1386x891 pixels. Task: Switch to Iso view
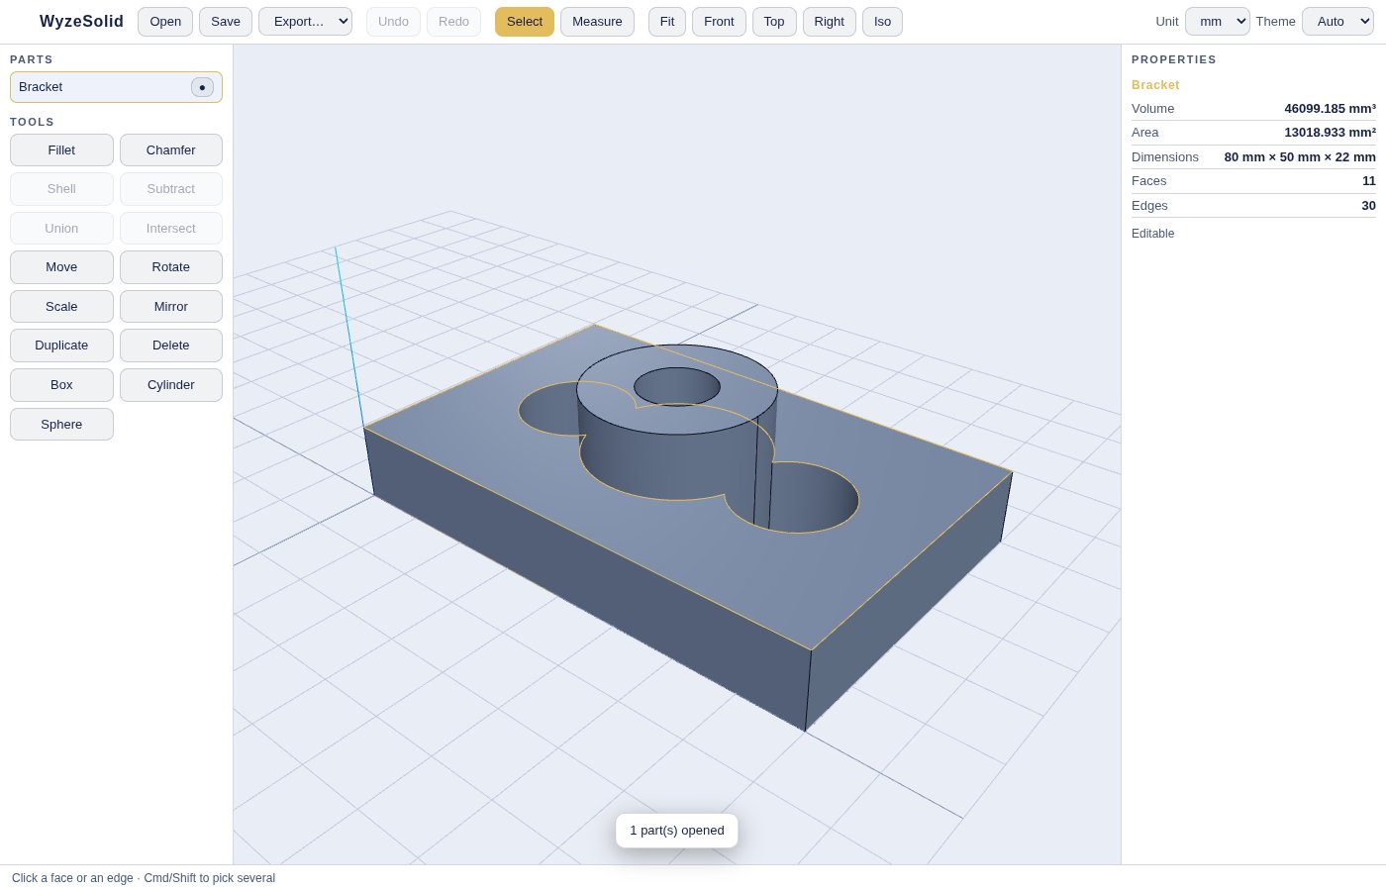882,22
